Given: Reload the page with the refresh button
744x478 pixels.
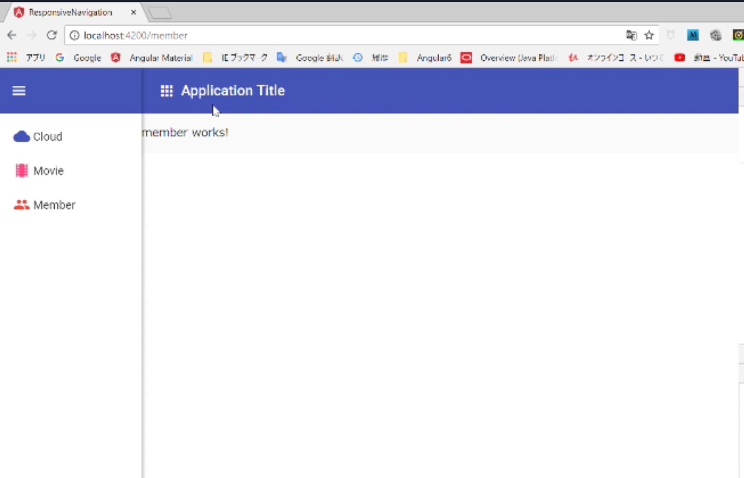Looking at the screenshot, I should tap(52, 35).
